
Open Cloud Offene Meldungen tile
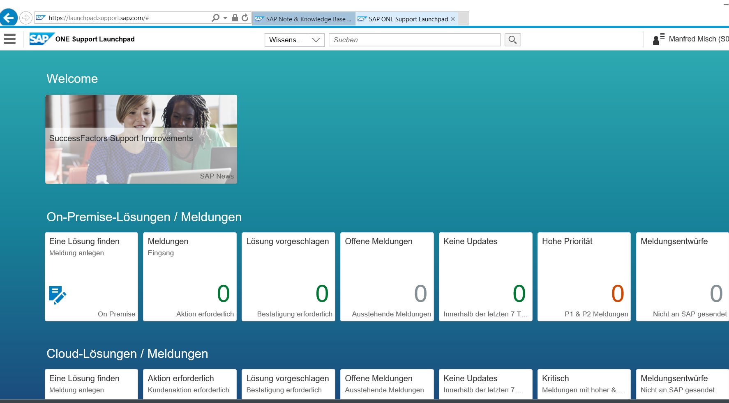pos(387,384)
